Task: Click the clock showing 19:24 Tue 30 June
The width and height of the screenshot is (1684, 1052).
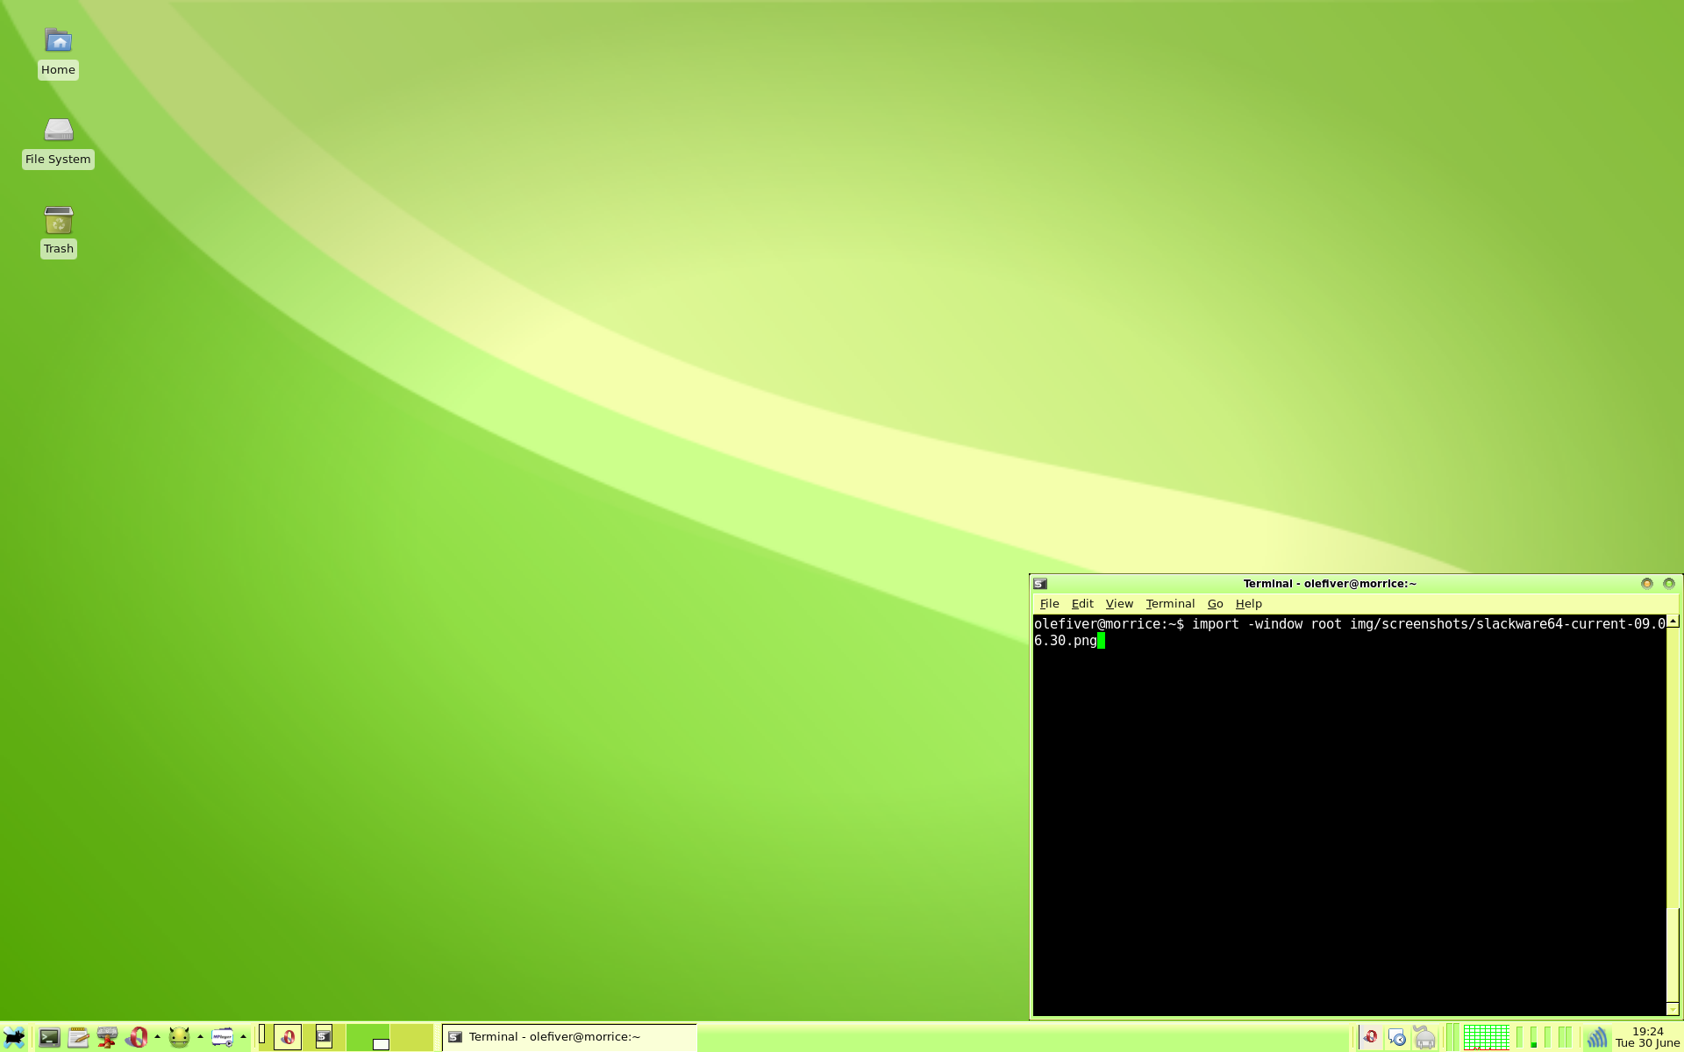Action: click(1647, 1037)
